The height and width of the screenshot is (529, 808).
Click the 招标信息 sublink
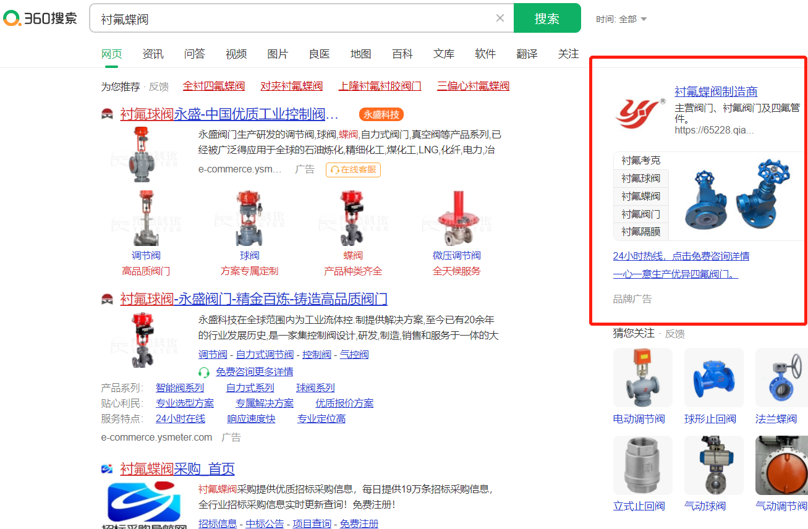pyautogui.click(x=218, y=523)
